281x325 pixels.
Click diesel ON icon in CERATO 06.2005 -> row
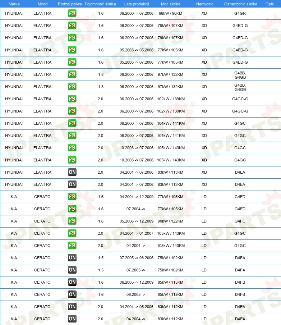[x=72, y=294]
